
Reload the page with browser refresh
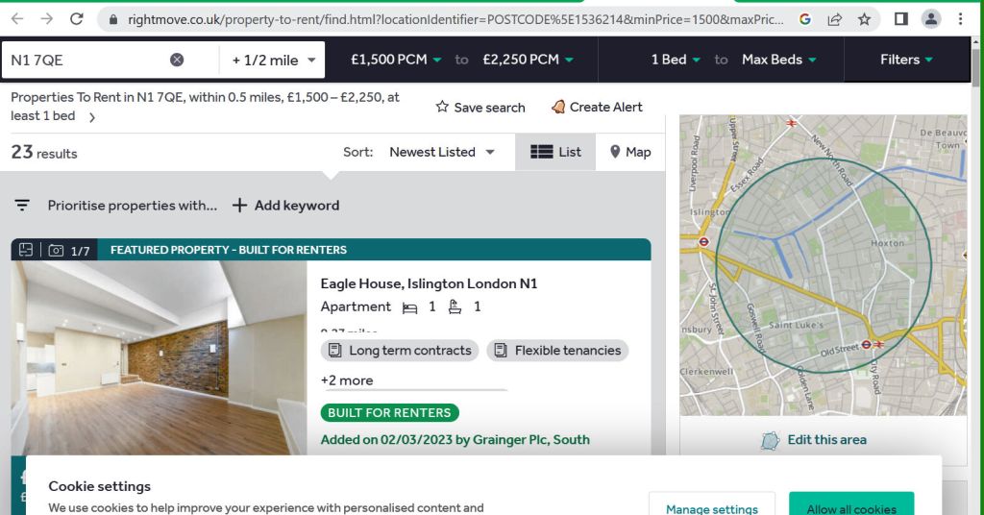point(77,18)
